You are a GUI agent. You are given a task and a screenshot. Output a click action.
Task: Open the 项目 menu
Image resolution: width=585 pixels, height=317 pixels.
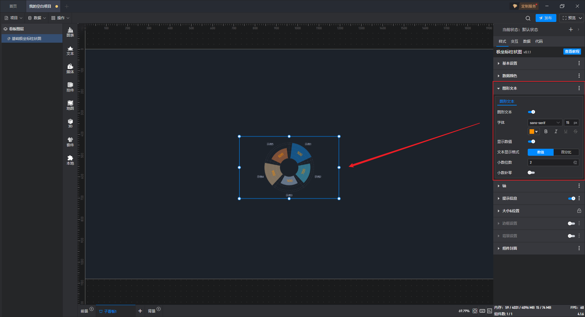point(13,18)
